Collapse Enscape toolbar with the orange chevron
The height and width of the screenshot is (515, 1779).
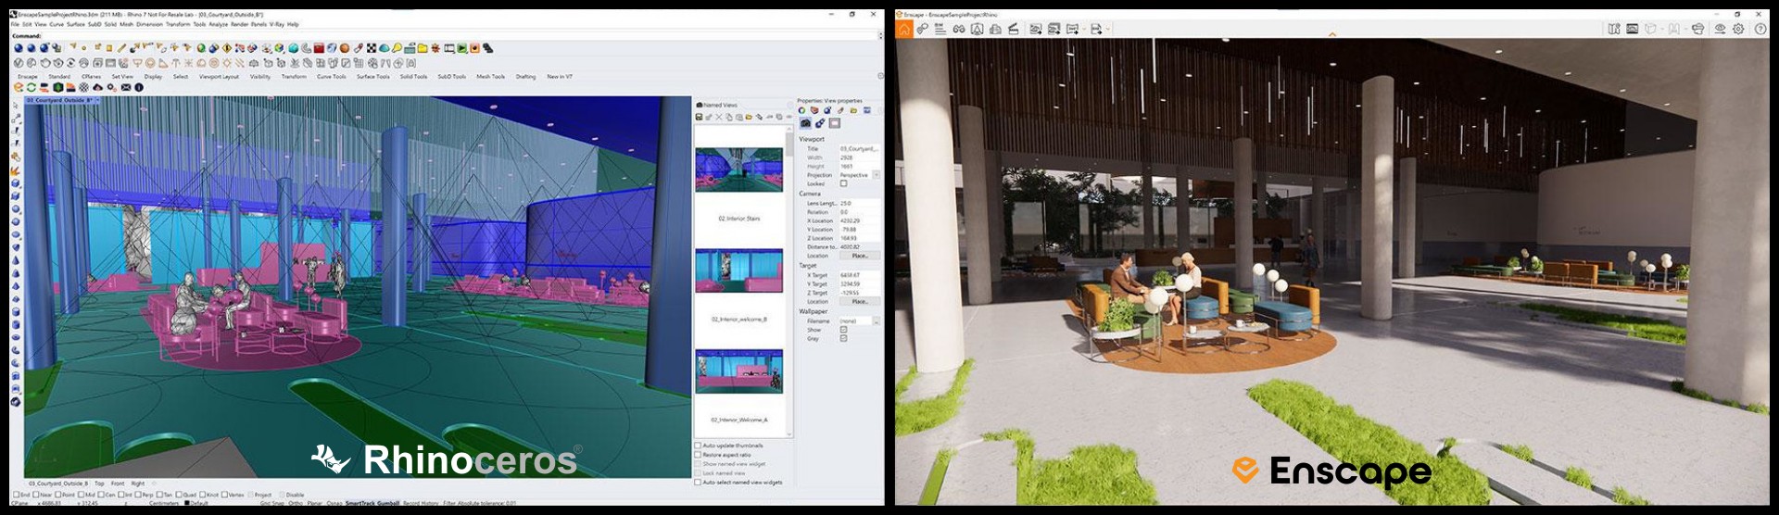point(1332,35)
